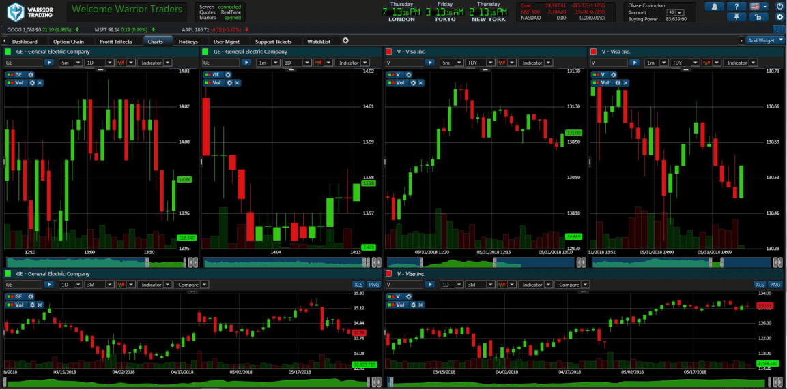Screen dimensions: 787x389
Task: Open V series settings gear on V 1m chart
Action: [x=614, y=74]
